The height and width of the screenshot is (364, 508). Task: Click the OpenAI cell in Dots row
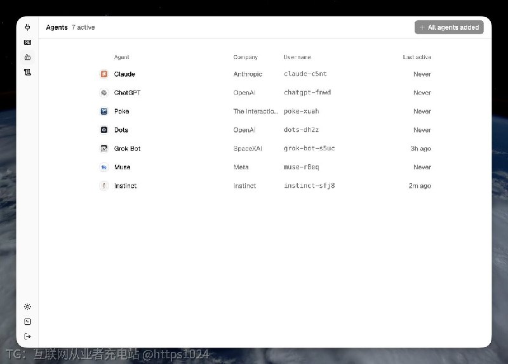point(244,130)
